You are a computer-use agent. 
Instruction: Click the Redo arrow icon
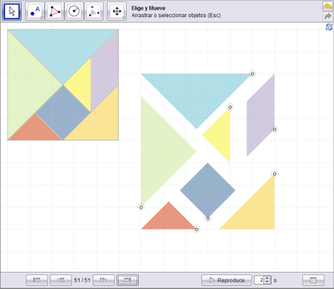[327, 16]
